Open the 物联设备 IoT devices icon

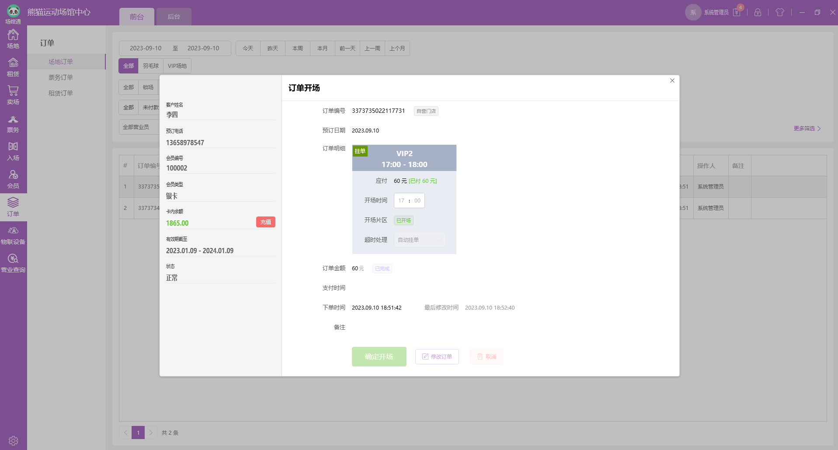pyautogui.click(x=13, y=235)
